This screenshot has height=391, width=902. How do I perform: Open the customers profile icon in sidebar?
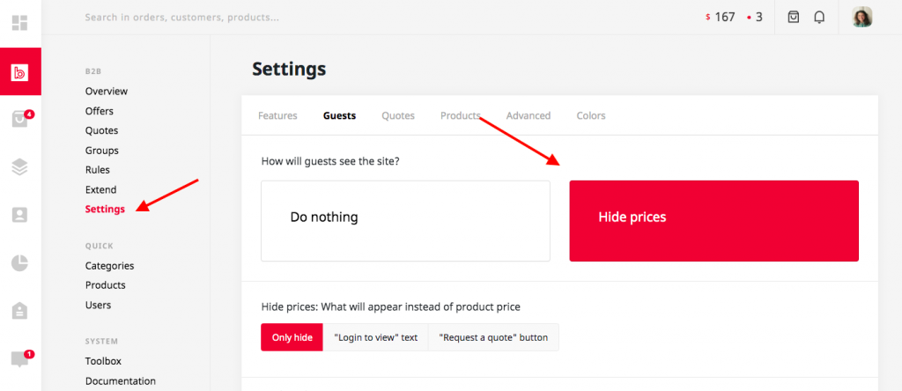click(x=19, y=215)
